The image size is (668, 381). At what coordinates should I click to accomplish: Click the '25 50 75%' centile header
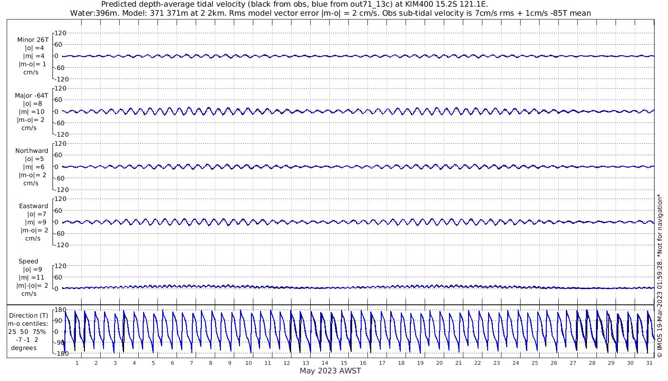[27, 332]
